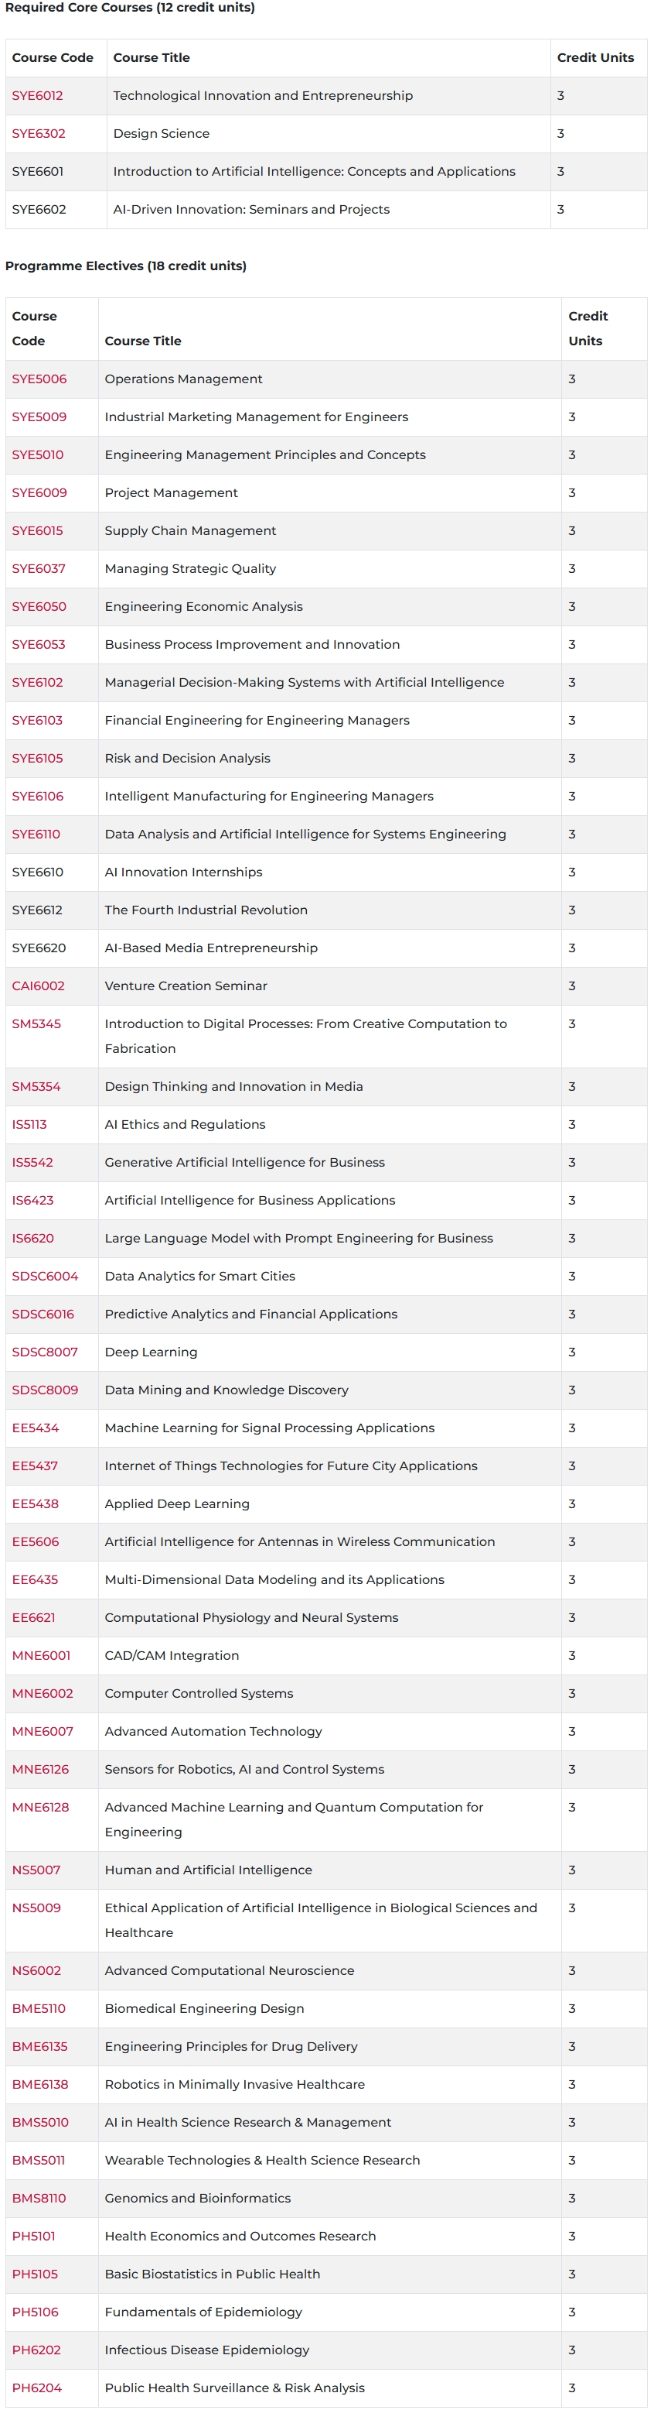Follow the SYE6009 Project Management link

pos(39,493)
